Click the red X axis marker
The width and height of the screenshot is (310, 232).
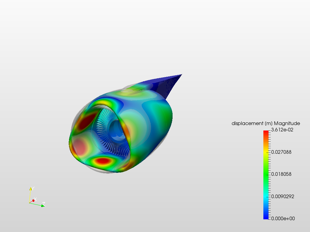[x=33, y=200]
